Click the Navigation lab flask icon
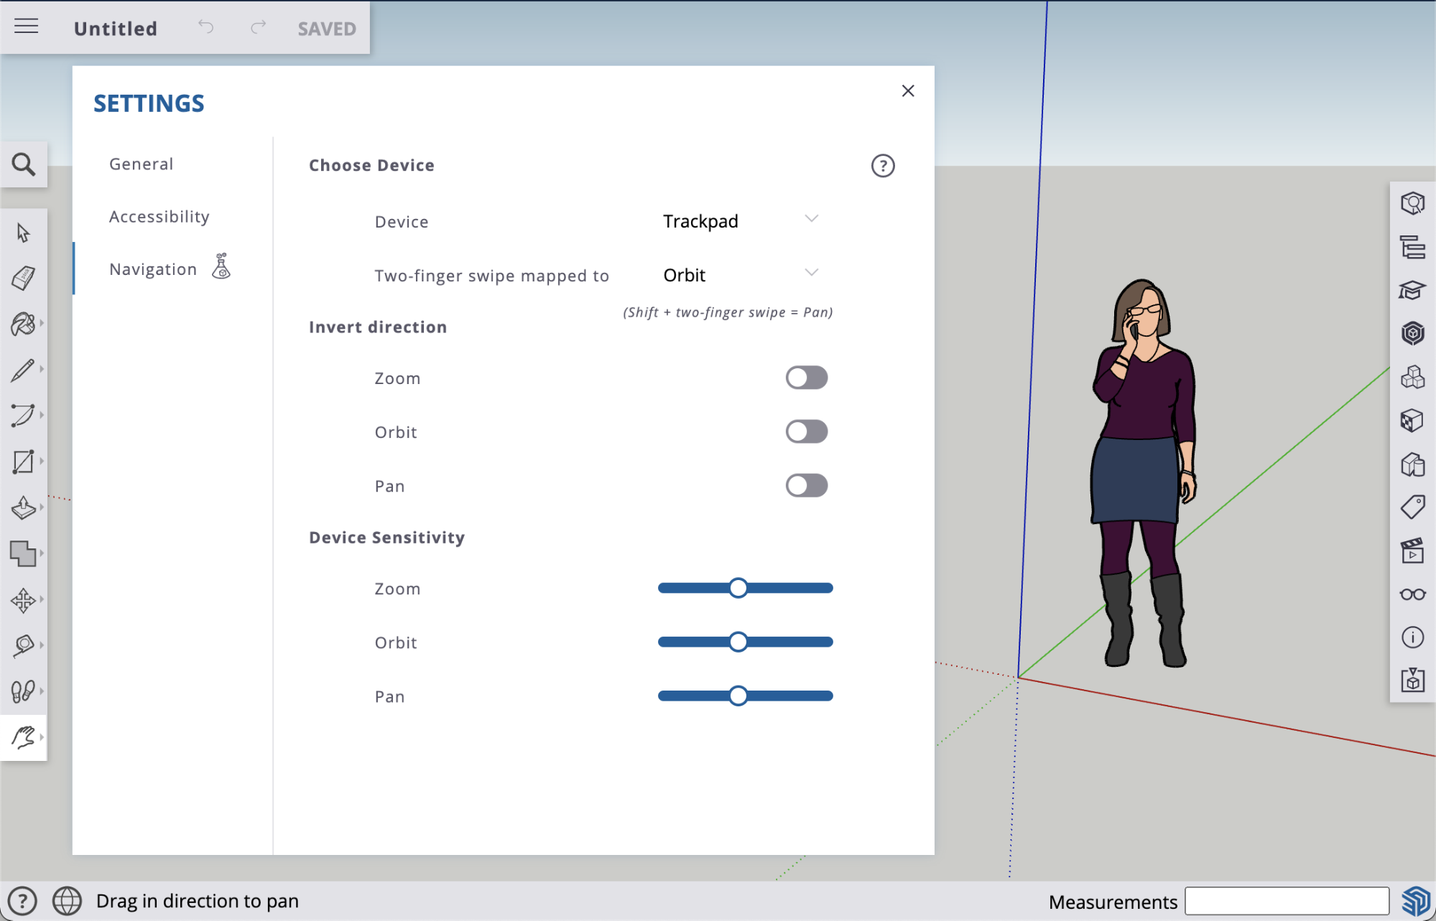 pos(221,266)
